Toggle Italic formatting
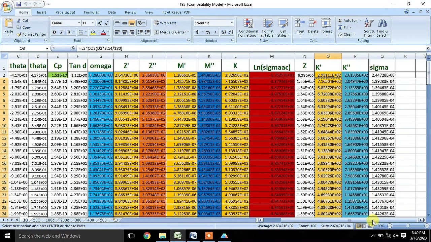Image resolution: width=431 pixels, height=242 pixels. point(61,32)
